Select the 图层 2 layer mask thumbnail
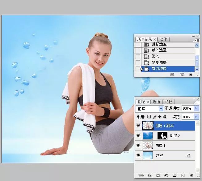This screenshot has width=202, height=181. click(x=162, y=135)
